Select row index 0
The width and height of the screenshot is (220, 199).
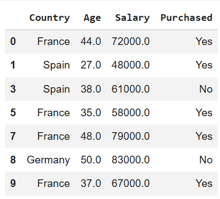tap(13, 41)
